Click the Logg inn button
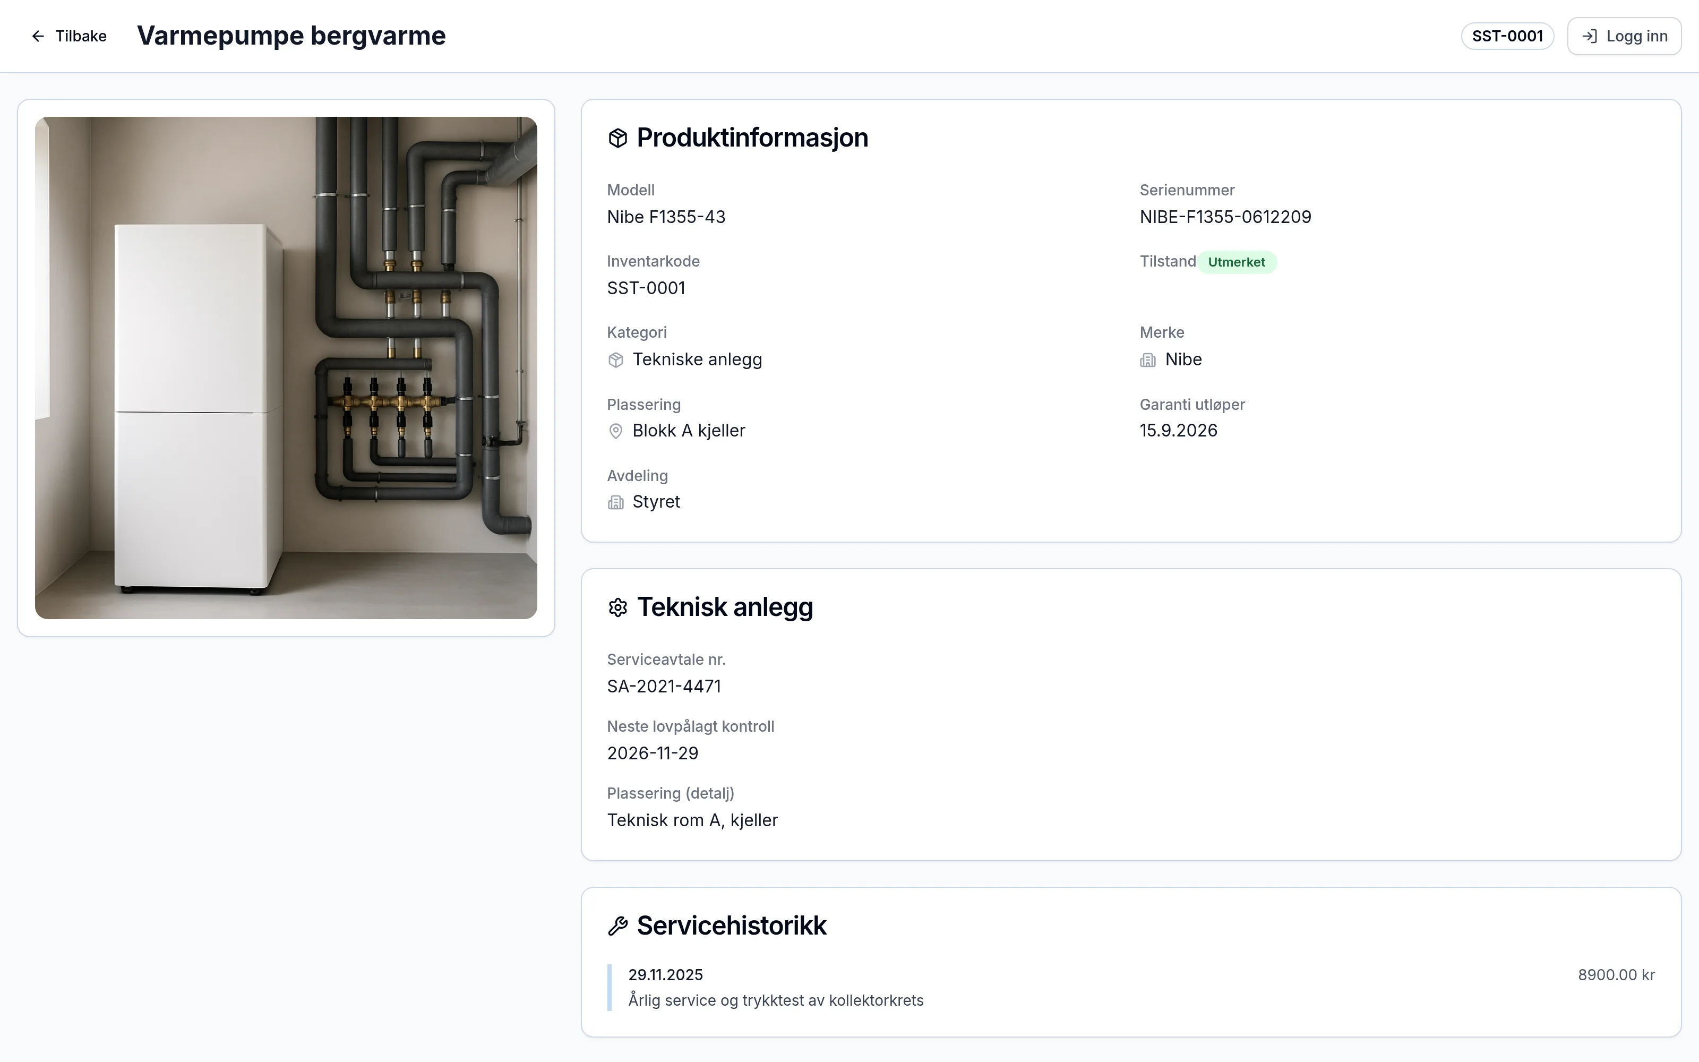 coord(1624,36)
